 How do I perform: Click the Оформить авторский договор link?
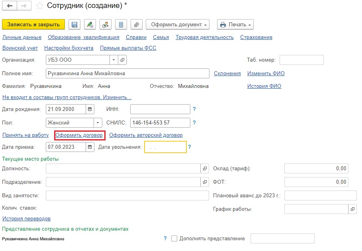click(x=146, y=135)
